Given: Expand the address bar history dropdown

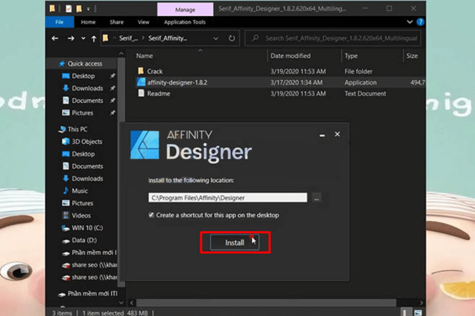Looking at the screenshot, I should tap(215, 38).
